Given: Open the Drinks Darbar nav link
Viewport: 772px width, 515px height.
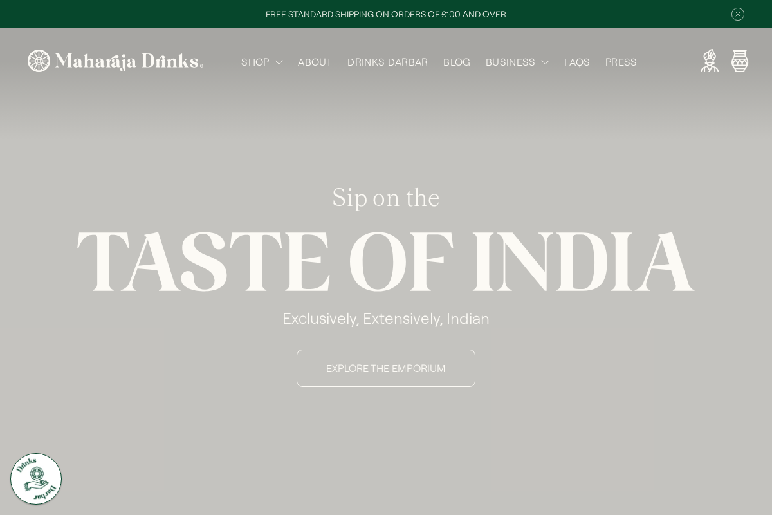Looking at the screenshot, I should [x=387, y=62].
